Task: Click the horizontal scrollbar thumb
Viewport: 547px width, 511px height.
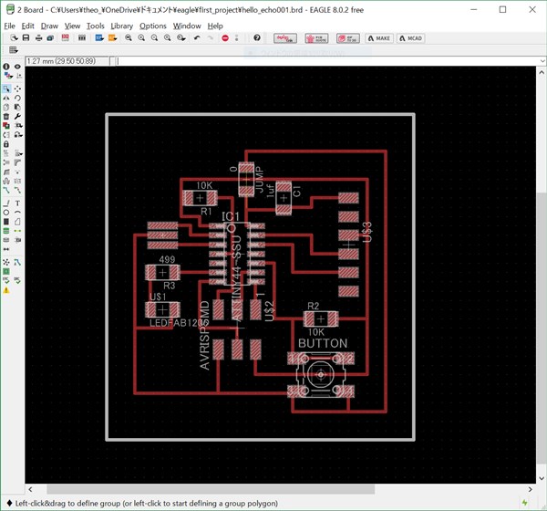Action: (x=211, y=489)
